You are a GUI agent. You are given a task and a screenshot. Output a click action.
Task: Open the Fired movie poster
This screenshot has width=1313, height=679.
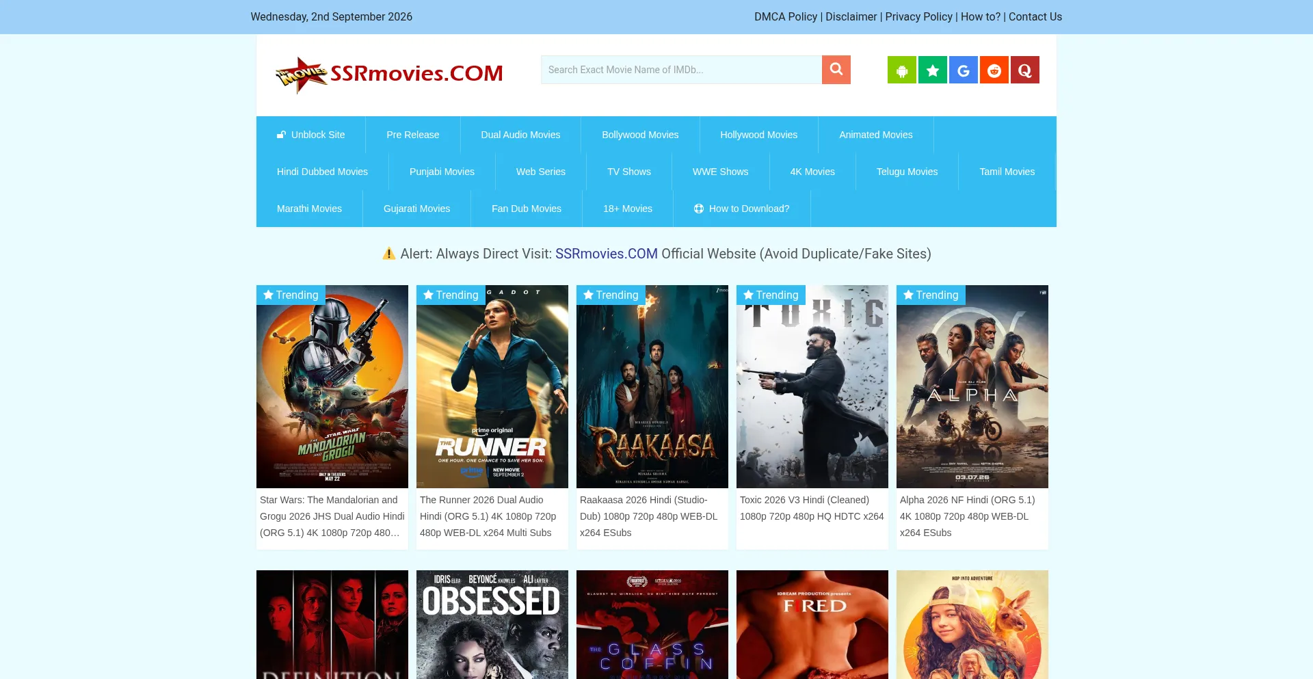coord(812,624)
